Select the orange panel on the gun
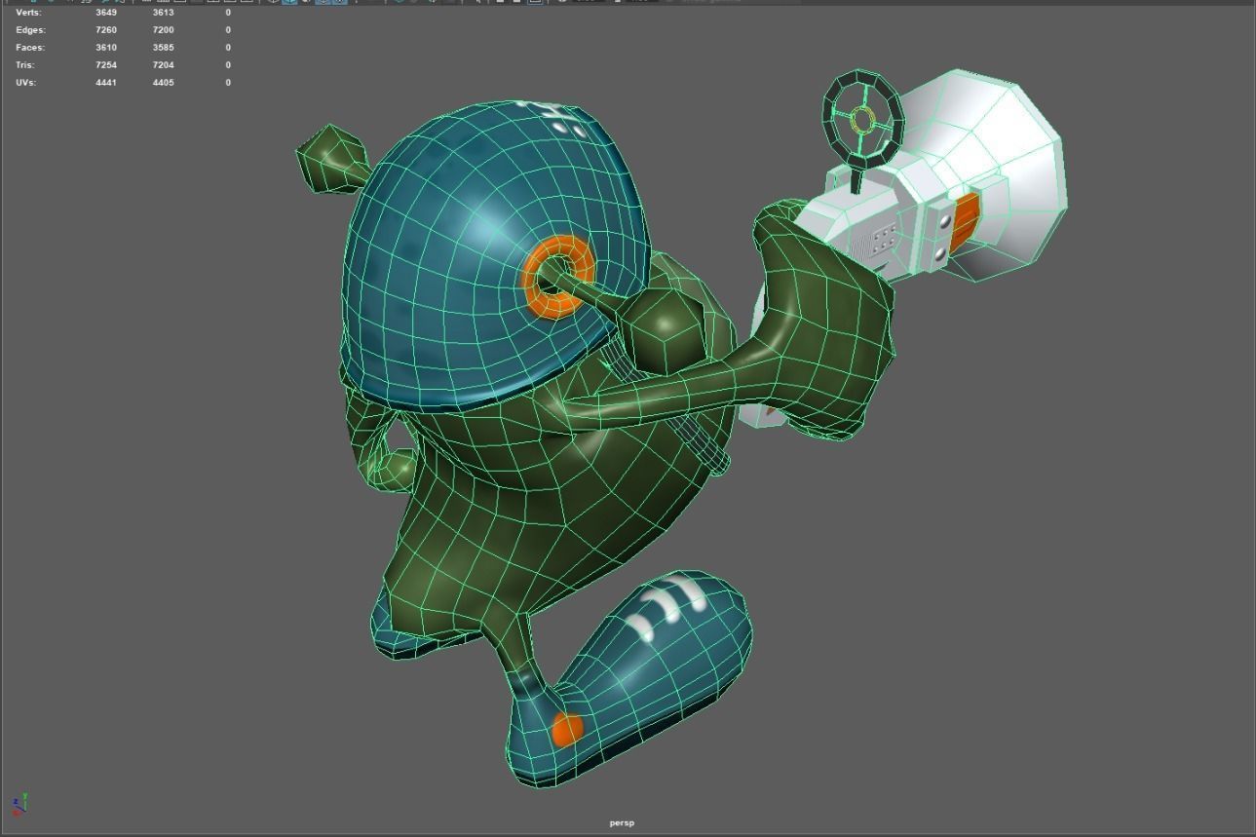The image size is (1256, 837). (964, 220)
